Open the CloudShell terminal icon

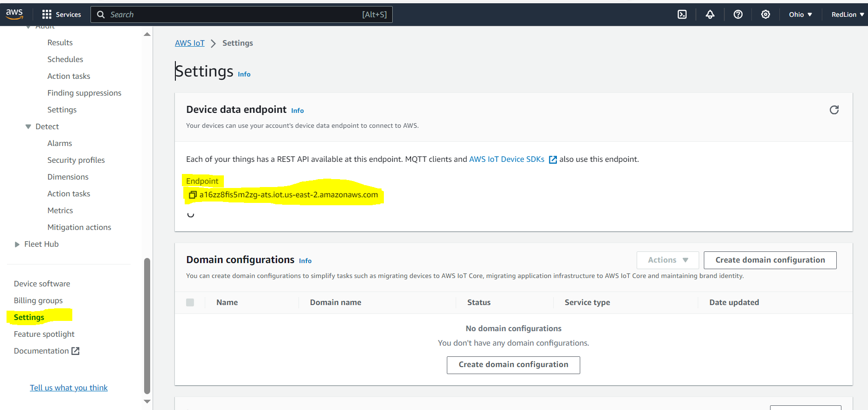point(682,14)
